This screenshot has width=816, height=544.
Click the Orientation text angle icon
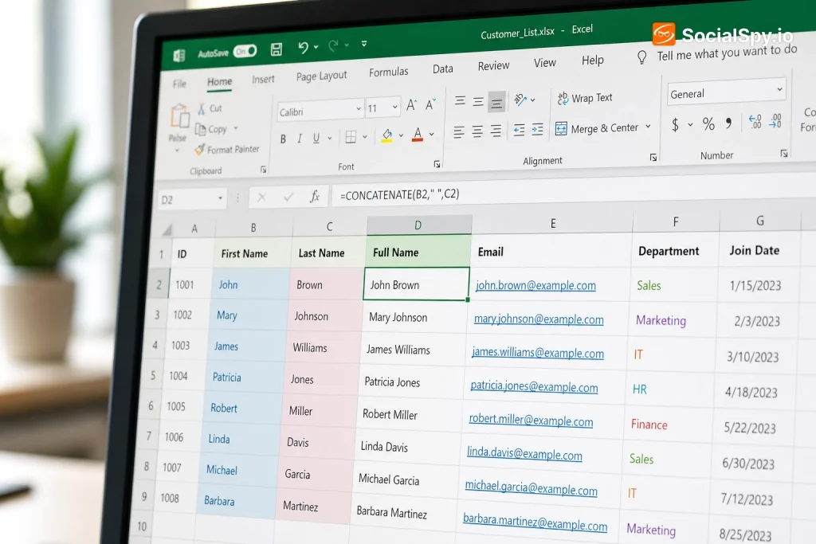coord(520,100)
